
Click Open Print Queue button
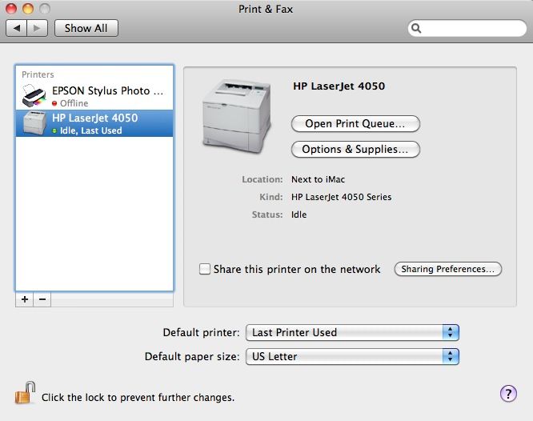(x=355, y=124)
